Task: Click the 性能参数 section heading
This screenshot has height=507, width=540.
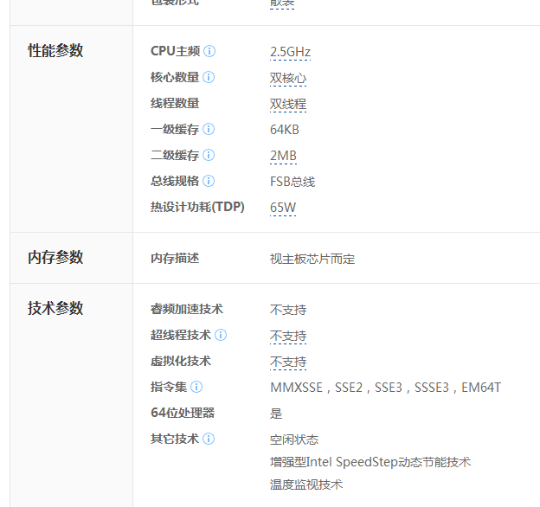Action: 55,50
